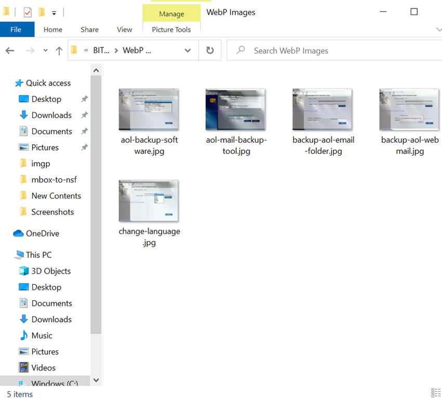Click the pin icon next to Documents
This screenshot has width=442, height=398.
pyautogui.click(x=84, y=131)
